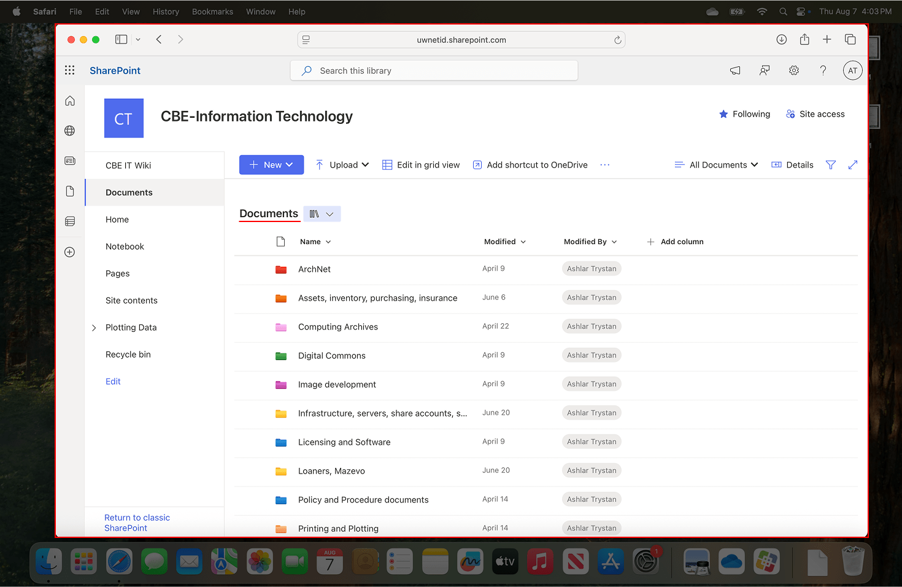Click Return to classic SharePoint link
Viewport: 902px width, 587px height.
(137, 523)
